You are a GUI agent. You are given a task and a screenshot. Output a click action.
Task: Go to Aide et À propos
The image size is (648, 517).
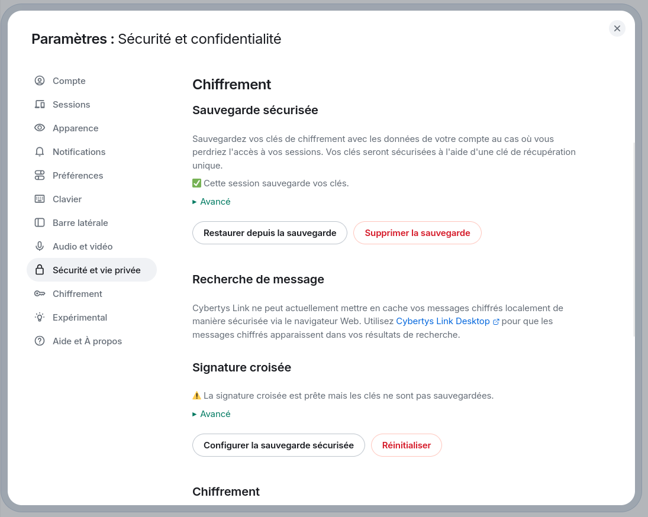tap(87, 341)
